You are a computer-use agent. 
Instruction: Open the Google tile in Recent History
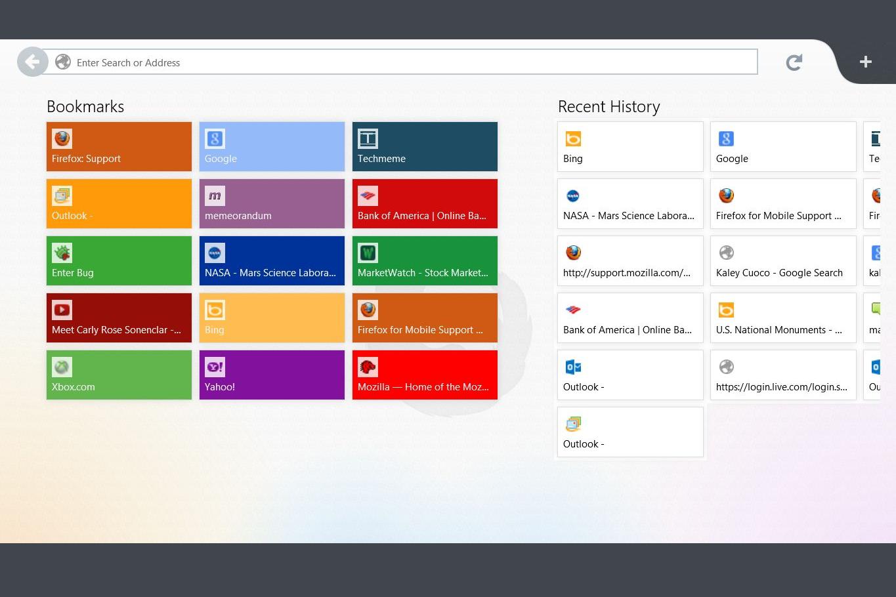tap(783, 147)
